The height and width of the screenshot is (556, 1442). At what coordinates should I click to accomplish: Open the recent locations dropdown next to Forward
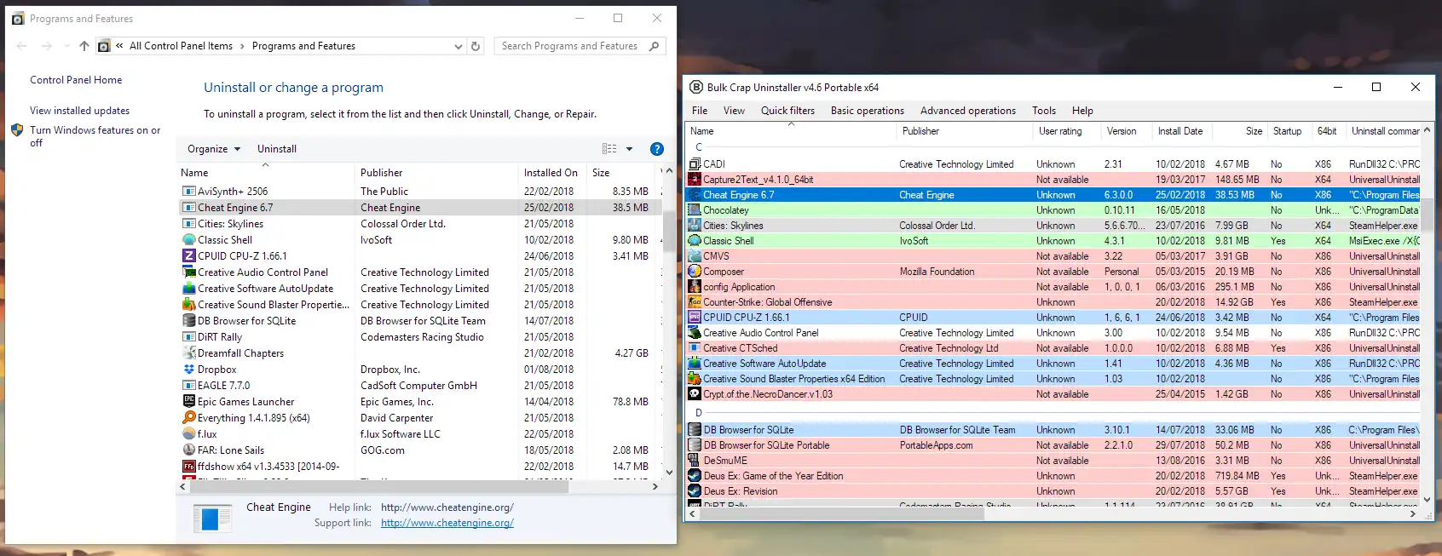click(x=66, y=46)
